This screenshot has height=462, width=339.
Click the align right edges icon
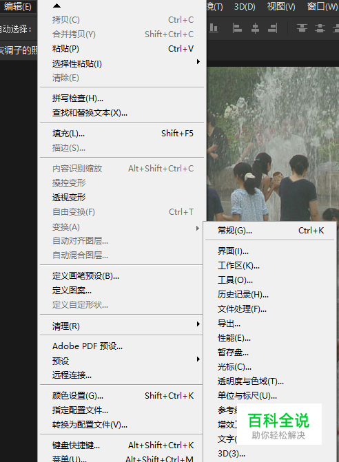[x=272, y=28]
